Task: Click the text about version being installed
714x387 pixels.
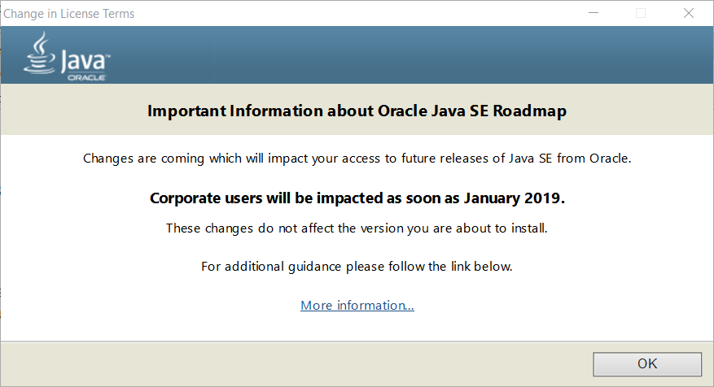Action: point(357,228)
